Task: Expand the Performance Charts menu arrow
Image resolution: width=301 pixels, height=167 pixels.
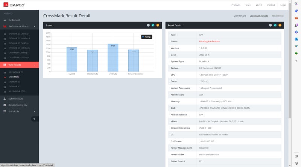Action: pos(35,26)
